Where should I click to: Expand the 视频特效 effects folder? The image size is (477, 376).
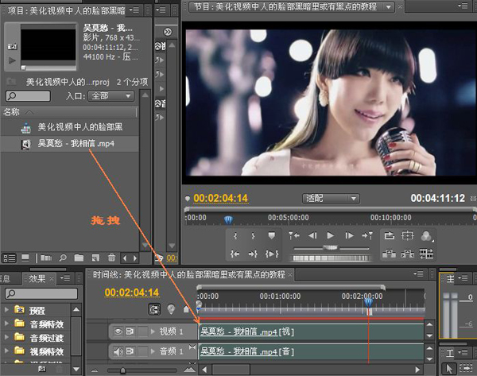tap(6, 351)
